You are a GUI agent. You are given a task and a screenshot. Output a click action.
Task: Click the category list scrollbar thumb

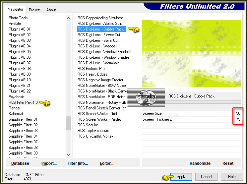pos(68,123)
